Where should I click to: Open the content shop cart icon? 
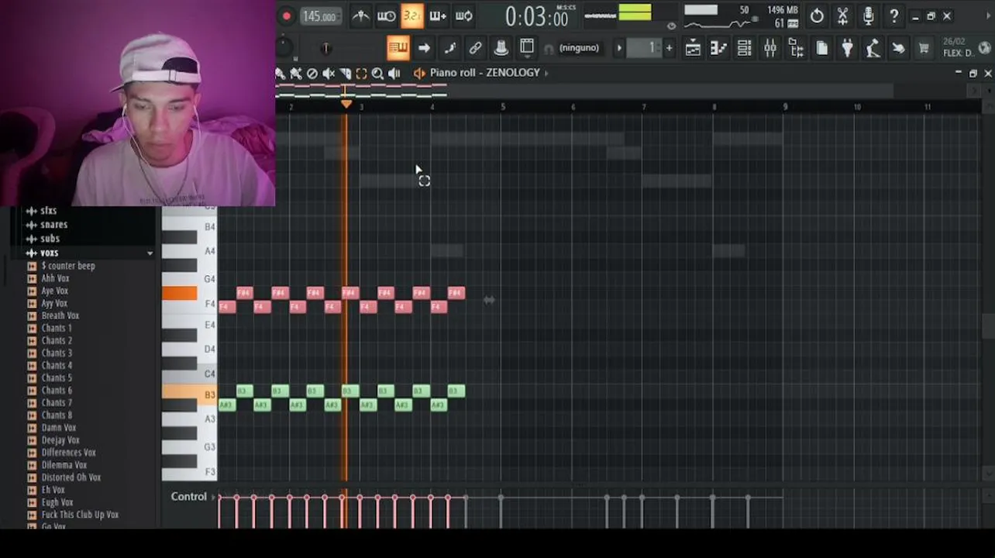tap(924, 48)
